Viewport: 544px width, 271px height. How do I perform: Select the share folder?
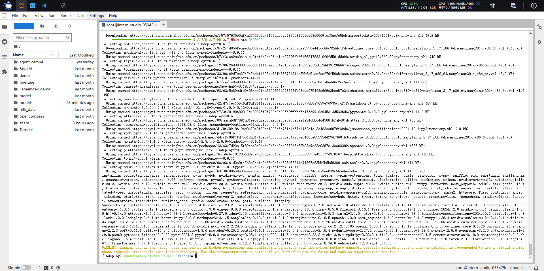coord(54,123)
